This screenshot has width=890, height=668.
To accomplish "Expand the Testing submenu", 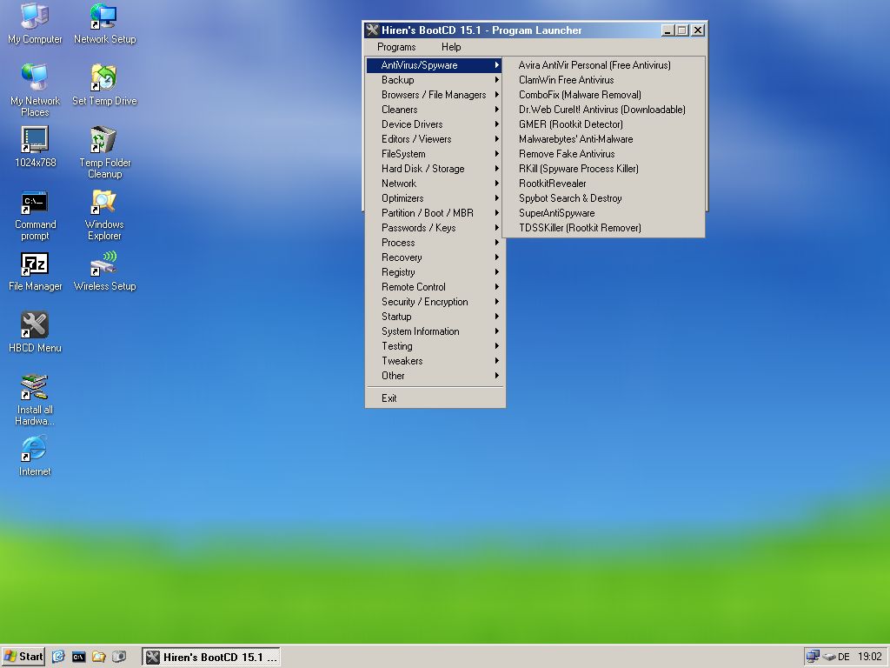I will [x=435, y=346].
